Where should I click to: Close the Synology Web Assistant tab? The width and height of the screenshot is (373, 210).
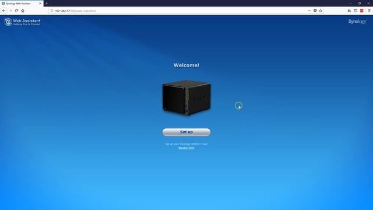tap(40, 3)
